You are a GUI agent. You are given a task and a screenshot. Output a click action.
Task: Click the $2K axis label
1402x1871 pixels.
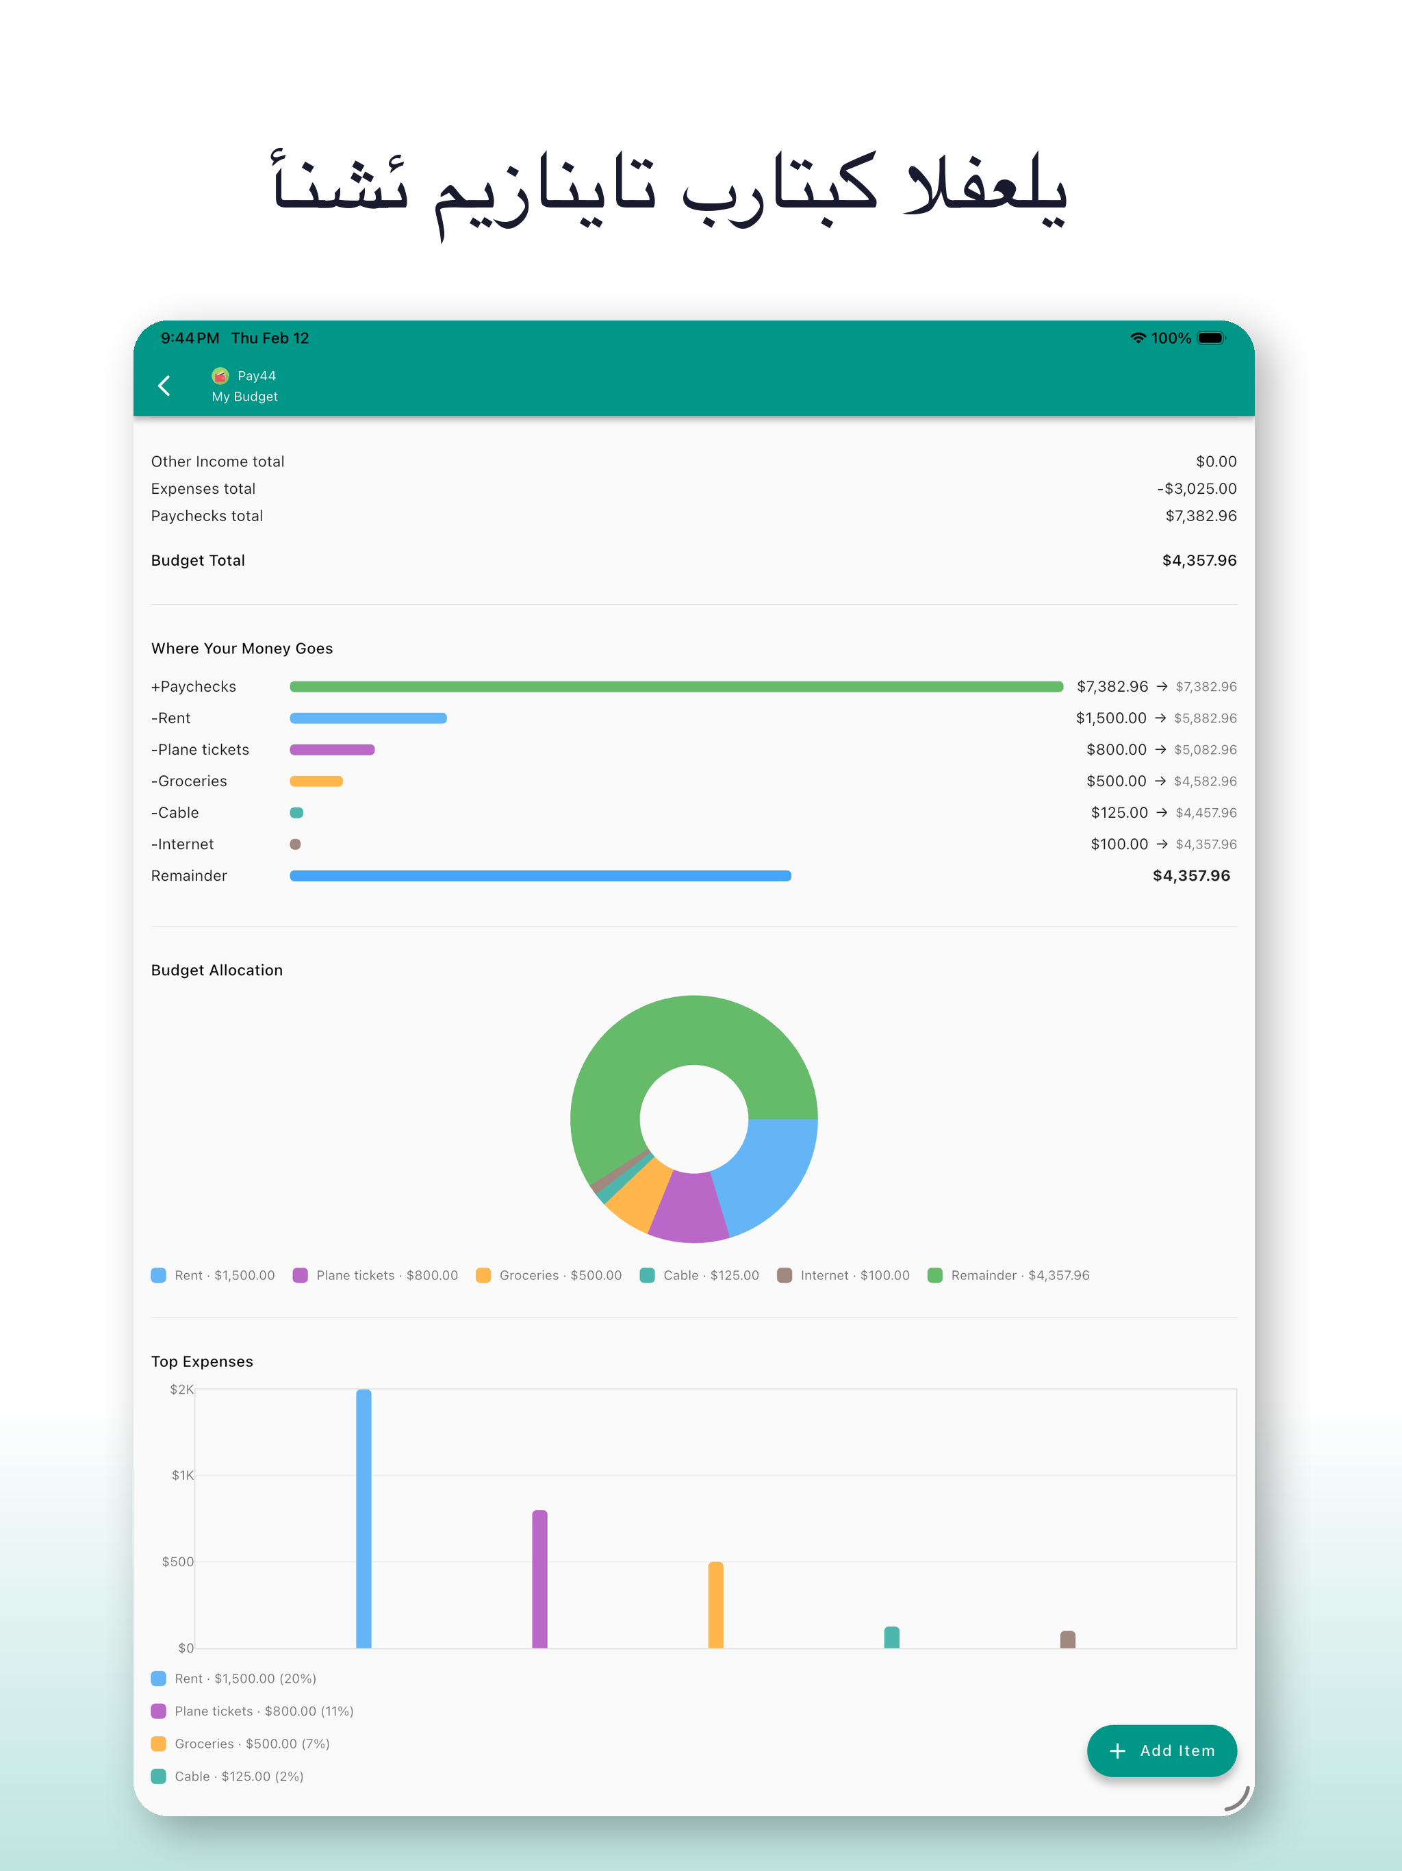tap(182, 1390)
